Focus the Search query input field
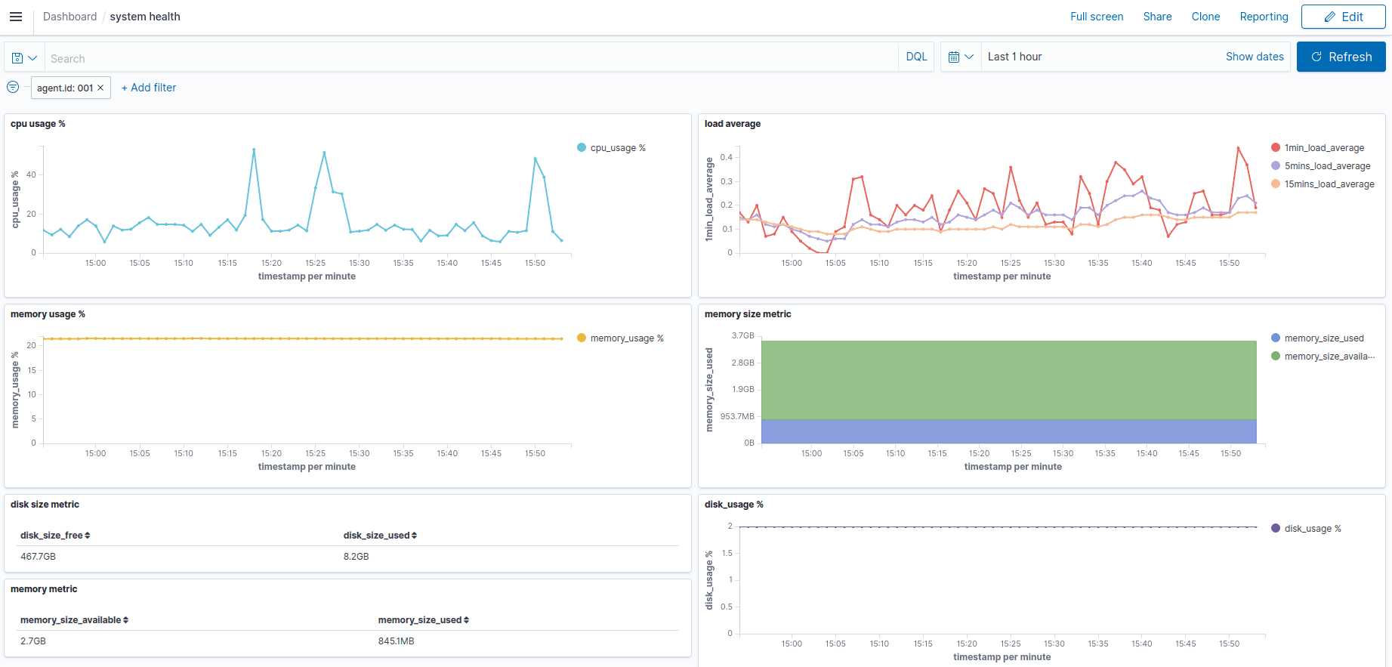 (x=468, y=58)
